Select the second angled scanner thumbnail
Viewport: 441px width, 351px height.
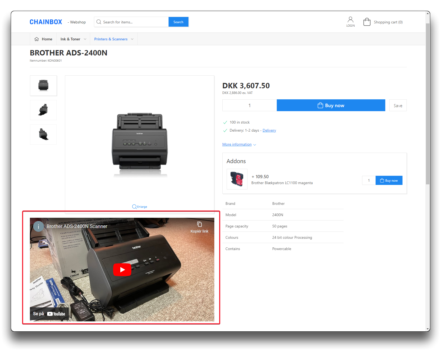43,110
